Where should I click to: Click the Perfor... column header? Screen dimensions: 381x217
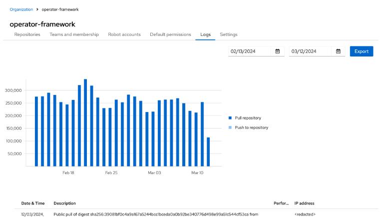(281, 203)
